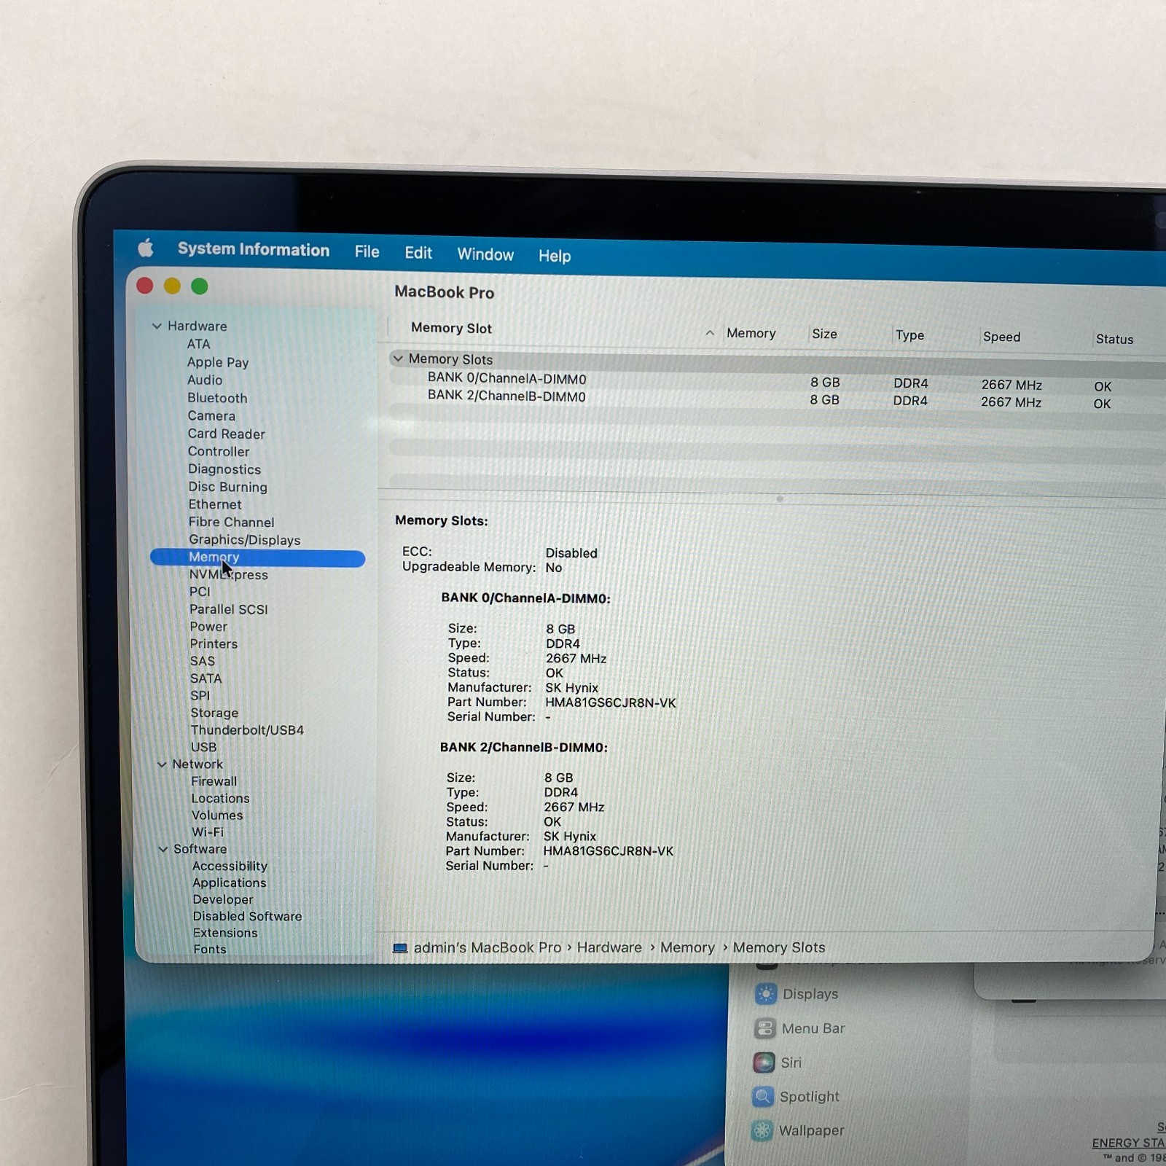1166x1166 pixels.
Task: Click Hardware in the path bar
Action: pos(609,947)
